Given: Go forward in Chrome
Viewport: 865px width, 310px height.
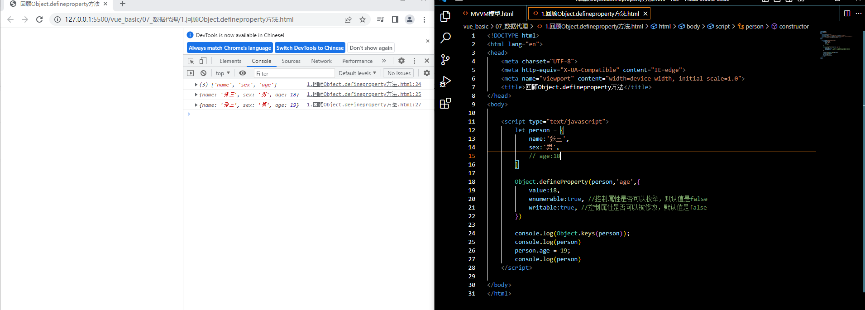Looking at the screenshot, I should pos(25,19).
